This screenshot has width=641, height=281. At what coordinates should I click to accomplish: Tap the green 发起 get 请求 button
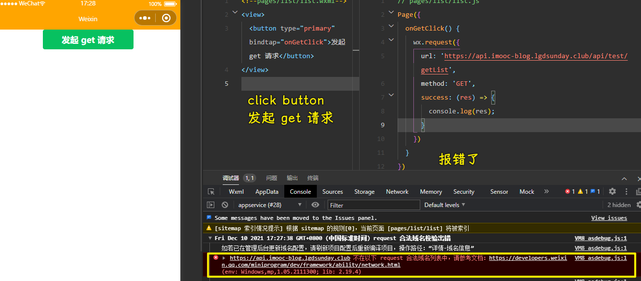tap(88, 40)
